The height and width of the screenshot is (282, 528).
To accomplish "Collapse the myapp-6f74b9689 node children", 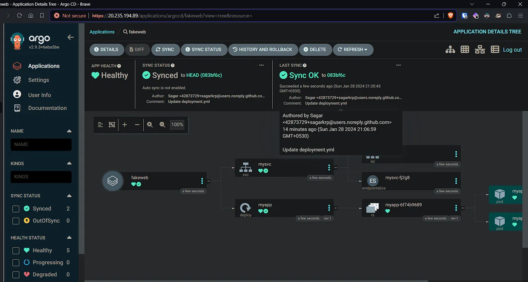I will (x=463, y=208).
